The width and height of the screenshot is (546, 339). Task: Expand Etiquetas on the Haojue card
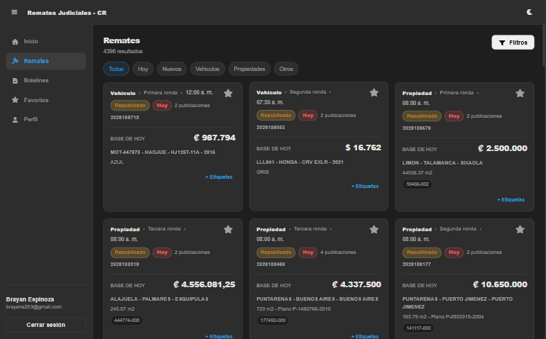pyautogui.click(x=219, y=177)
